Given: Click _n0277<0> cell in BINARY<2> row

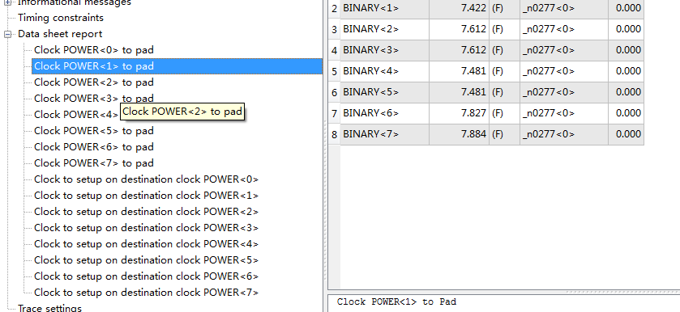Looking at the screenshot, I should (x=564, y=29).
